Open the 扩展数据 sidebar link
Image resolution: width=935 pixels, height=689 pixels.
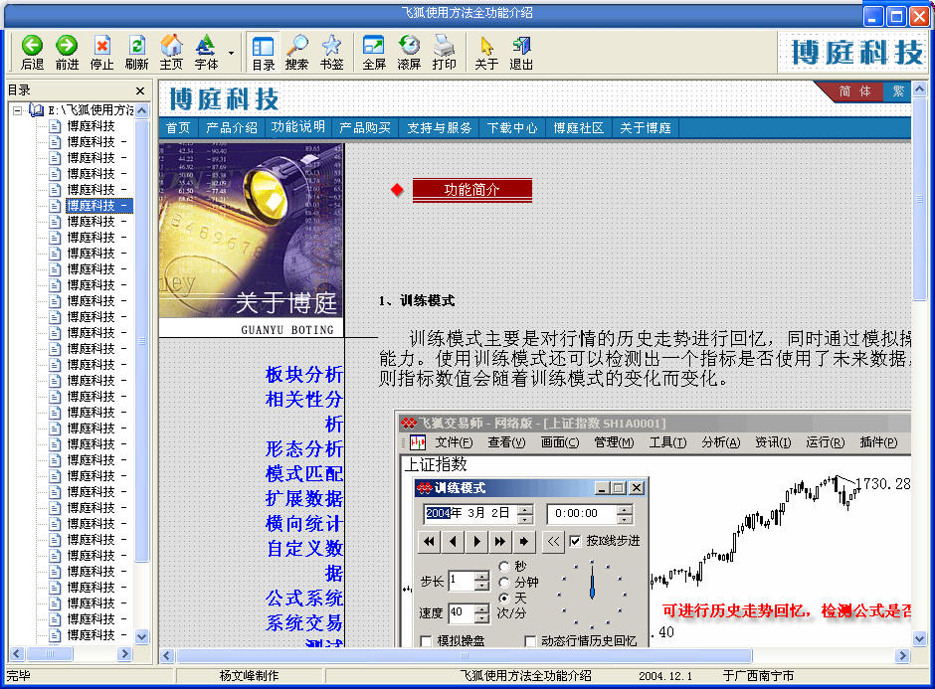pyautogui.click(x=304, y=498)
